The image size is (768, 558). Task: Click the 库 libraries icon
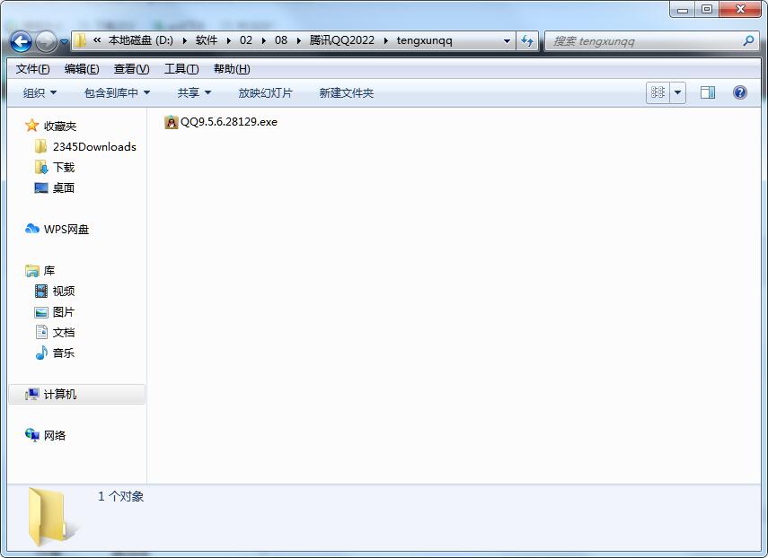click(31, 270)
